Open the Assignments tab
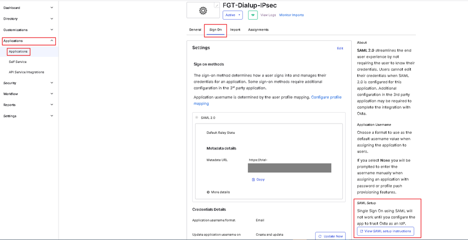468x240 pixels. tap(258, 30)
